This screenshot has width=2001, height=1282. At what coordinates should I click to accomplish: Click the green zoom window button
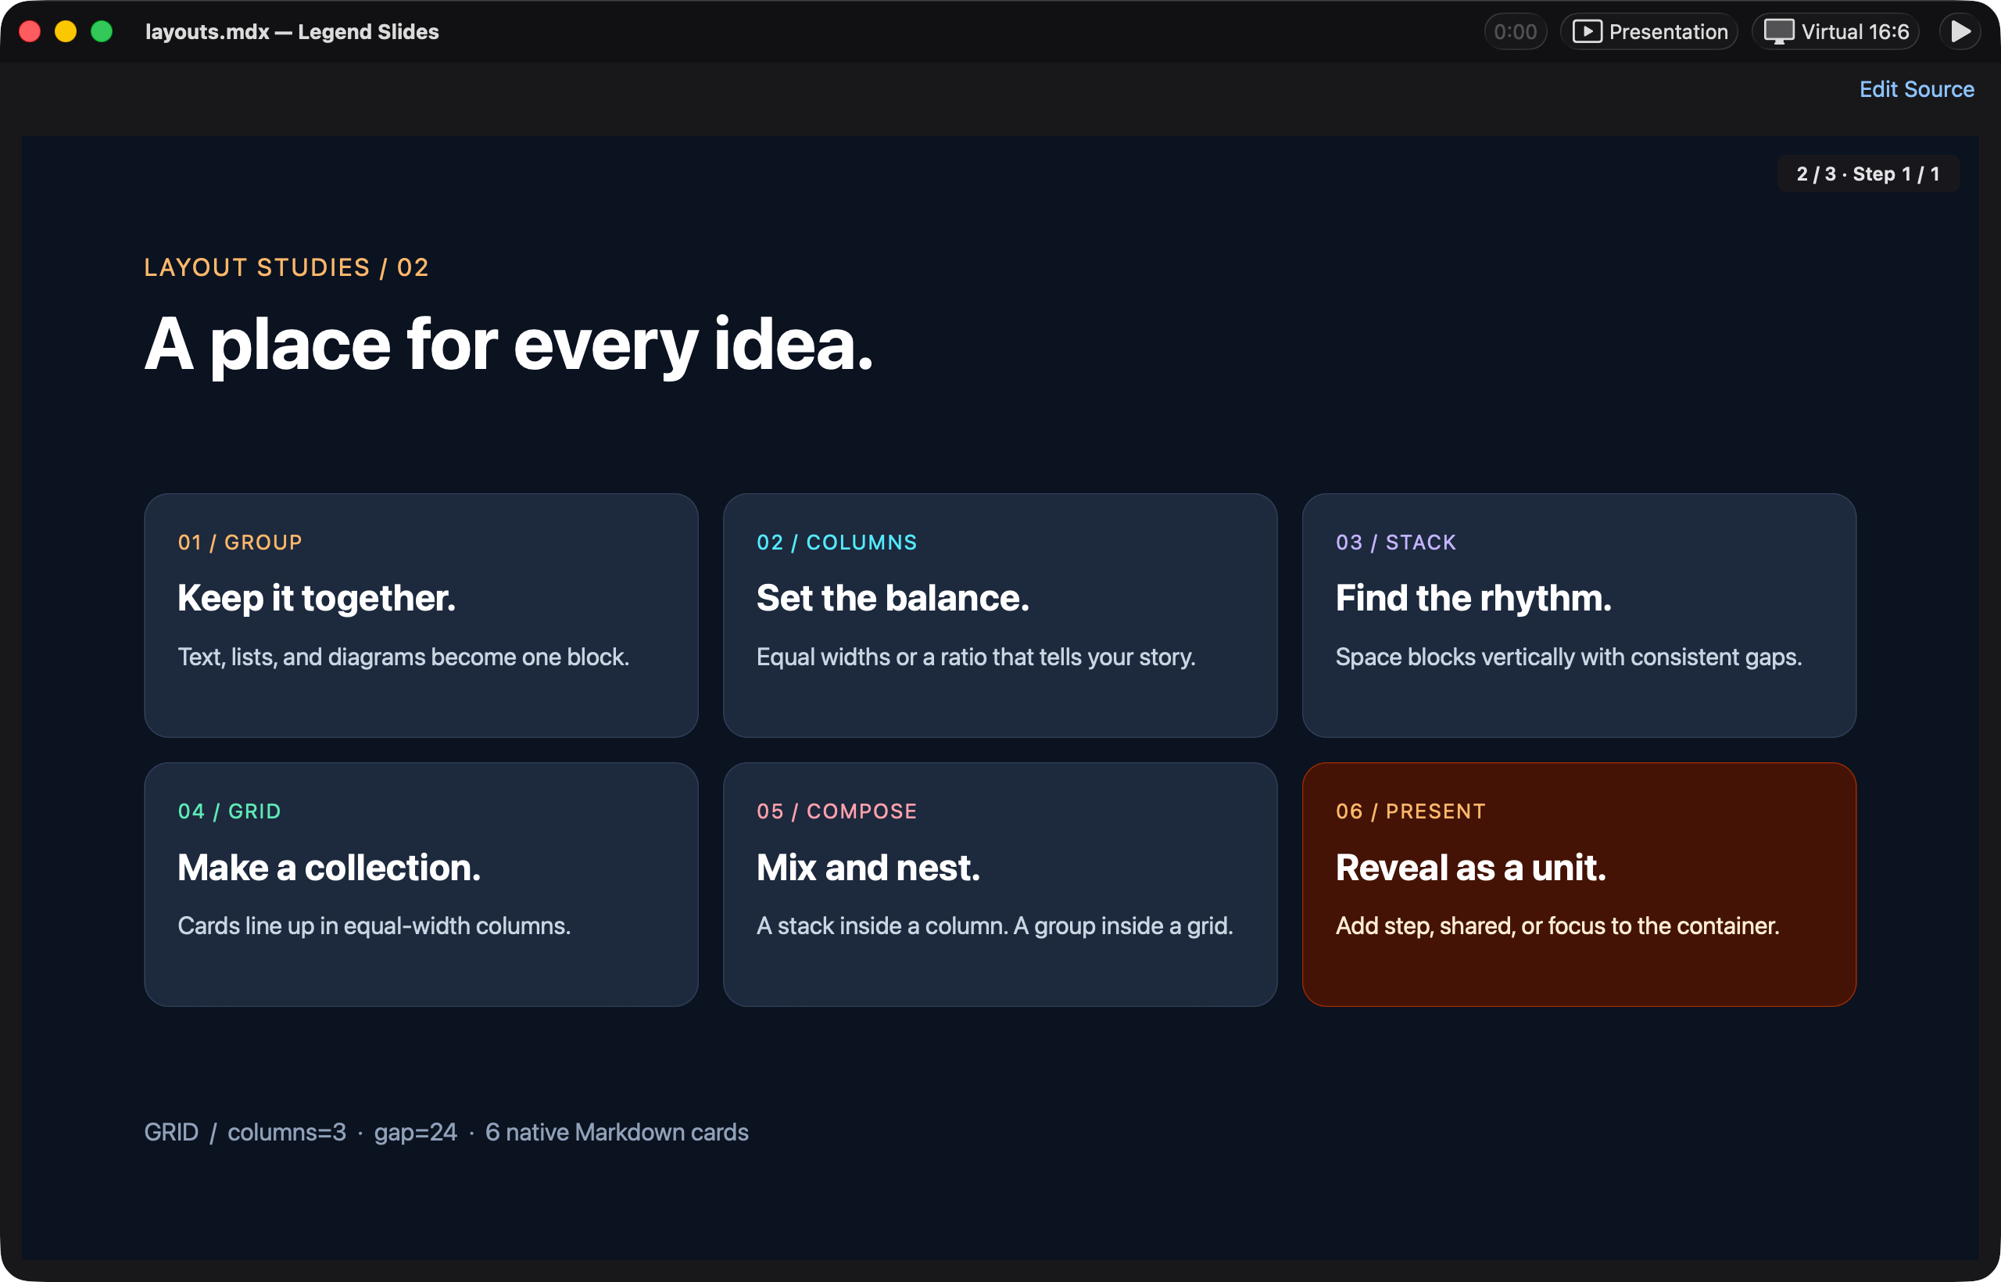(x=102, y=31)
